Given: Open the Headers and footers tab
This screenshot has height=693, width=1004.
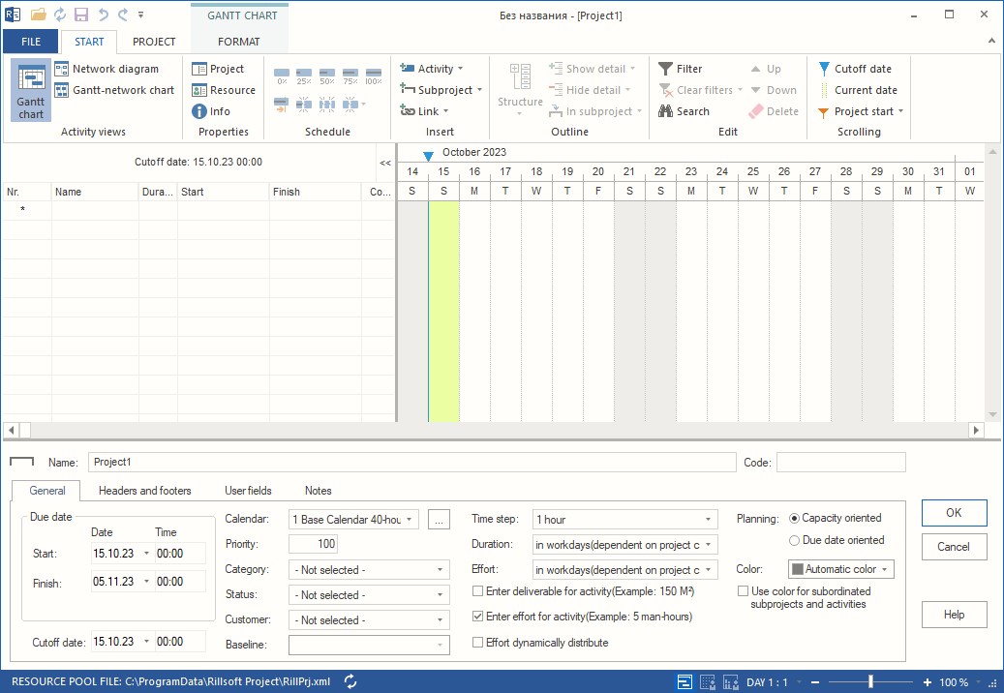Looking at the screenshot, I should [x=144, y=491].
